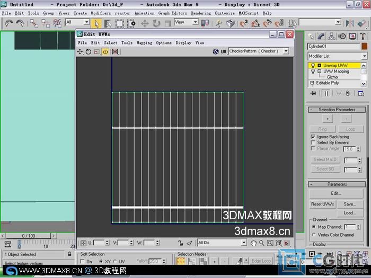Open Rendering menu in main menu bar
The image size is (371, 278).
tap(201, 13)
